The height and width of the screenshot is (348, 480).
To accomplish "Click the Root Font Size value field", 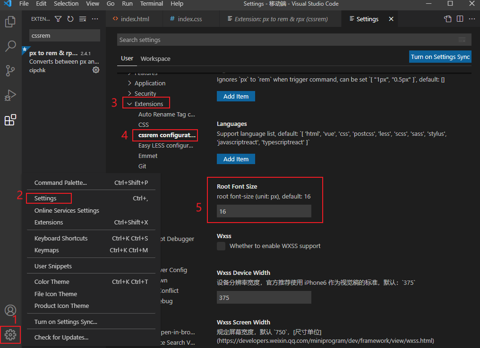I will (264, 211).
